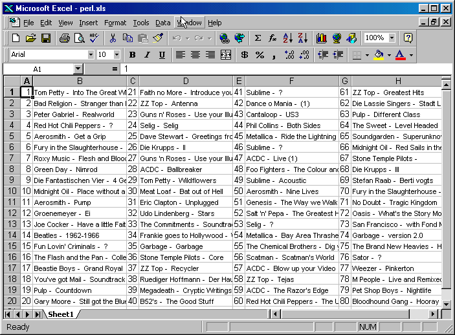Click the AutoSum sigma icon
The height and width of the screenshot is (335, 455).
tap(258, 38)
